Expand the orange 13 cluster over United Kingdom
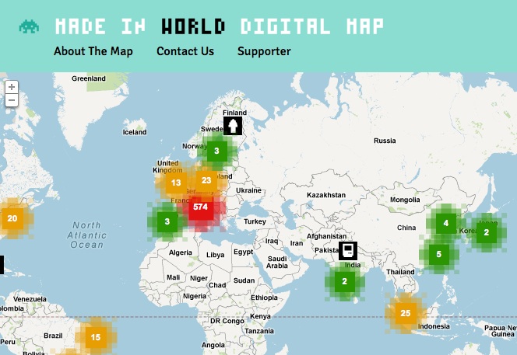This screenshot has height=355, width=517. click(176, 183)
